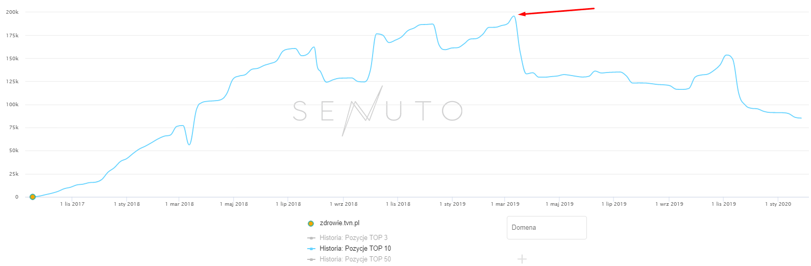This screenshot has height=266, width=811.
Task: Click the red arrow annotation head
Action: pyautogui.click(x=520, y=15)
